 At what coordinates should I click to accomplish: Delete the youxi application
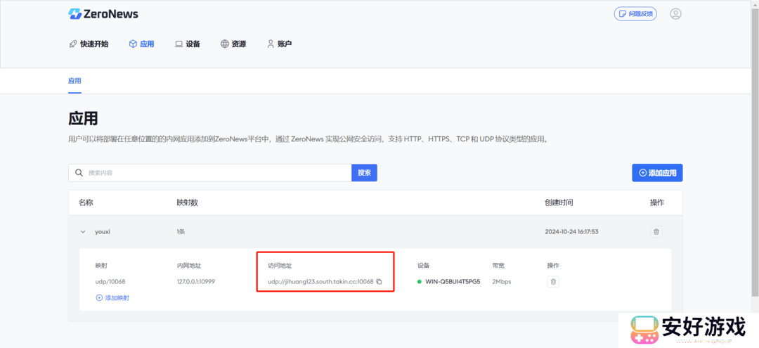pos(656,231)
